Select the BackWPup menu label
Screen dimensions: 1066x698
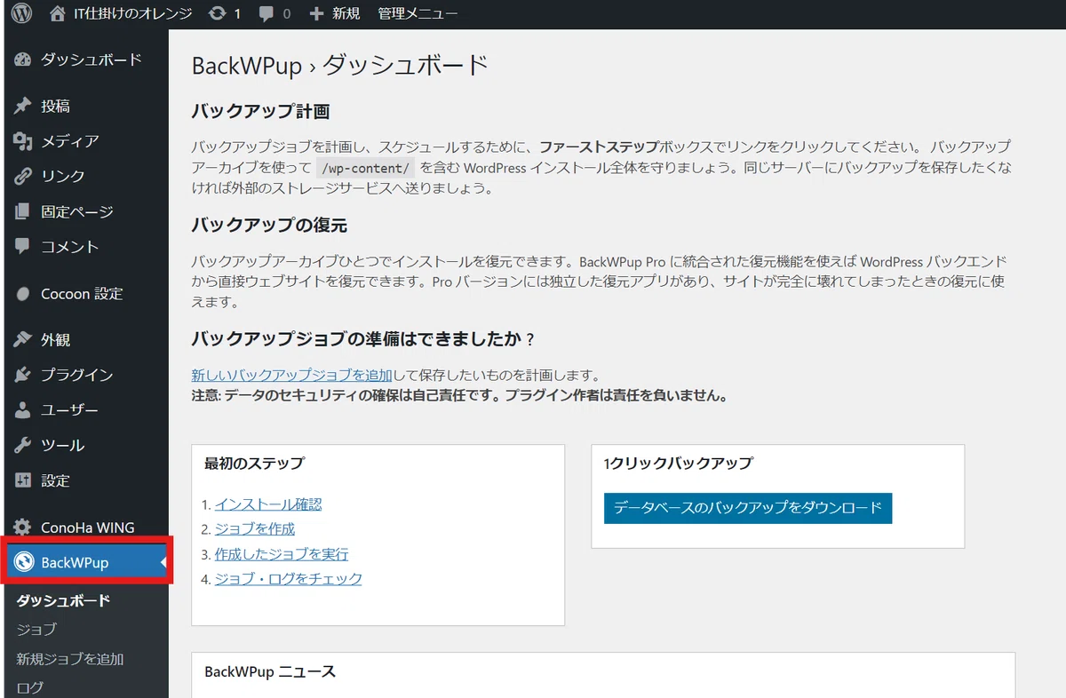75,562
